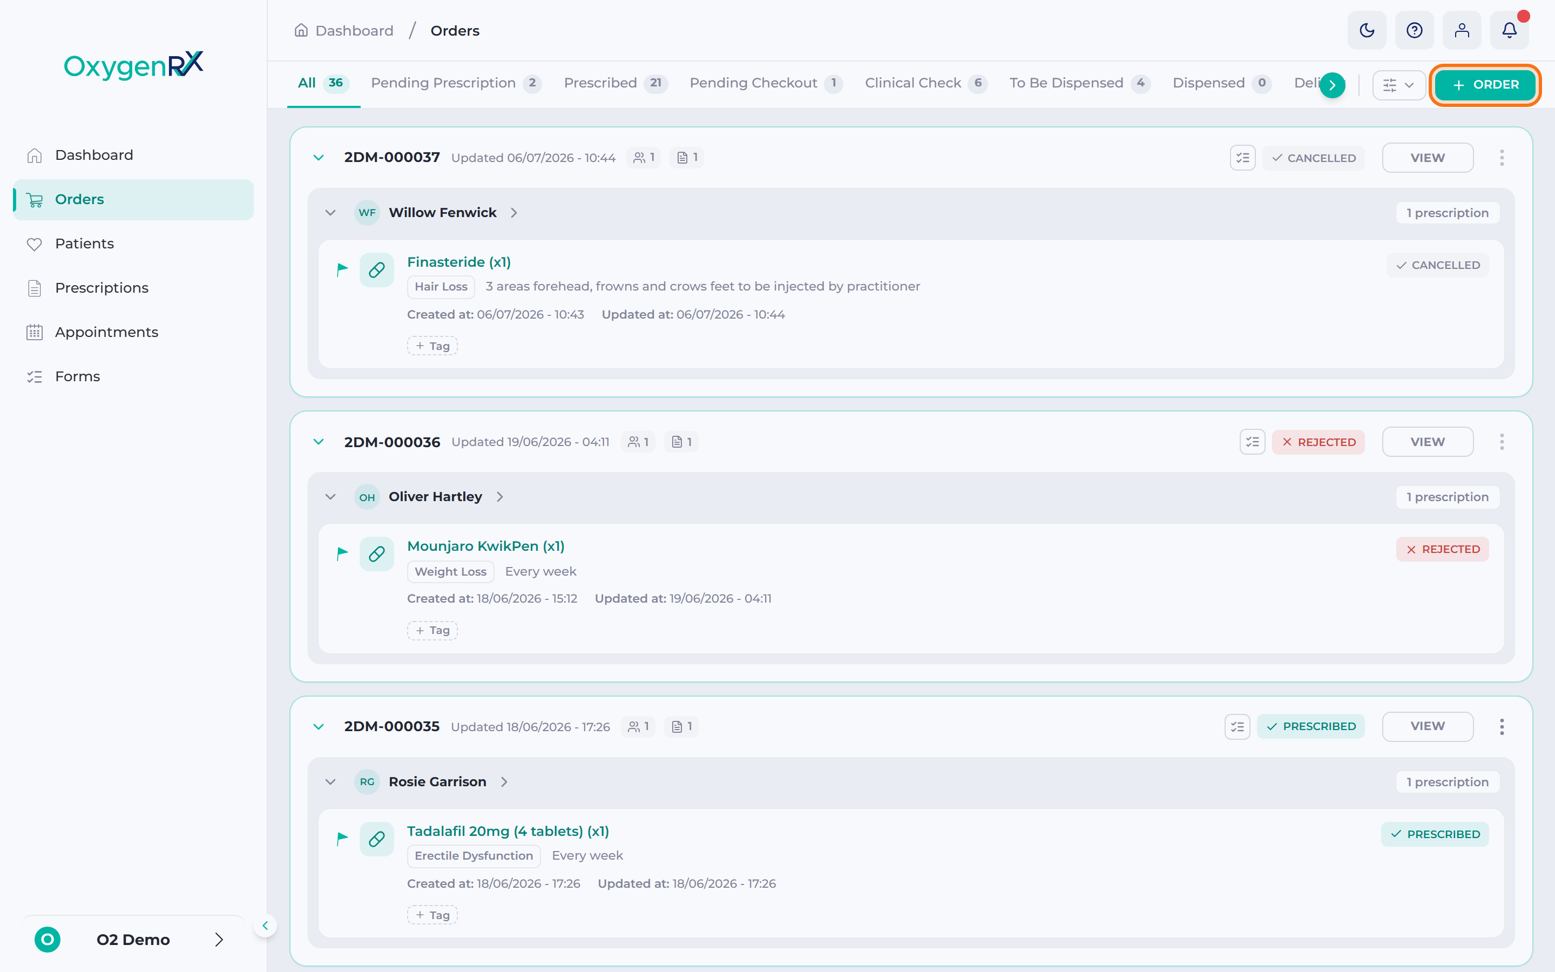Collapse Oliver Hartley patient section
1555x972 pixels.
pos(330,497)
